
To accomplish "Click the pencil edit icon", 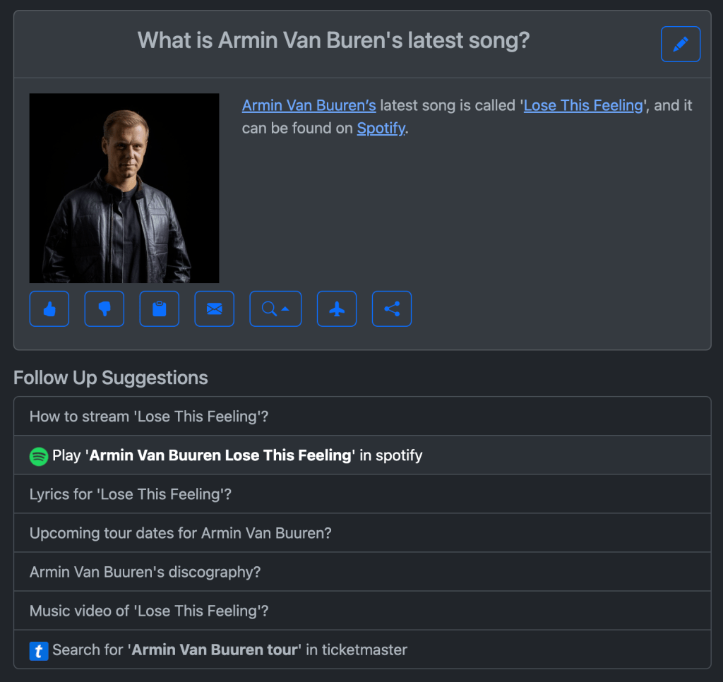I will pos(680,44).
